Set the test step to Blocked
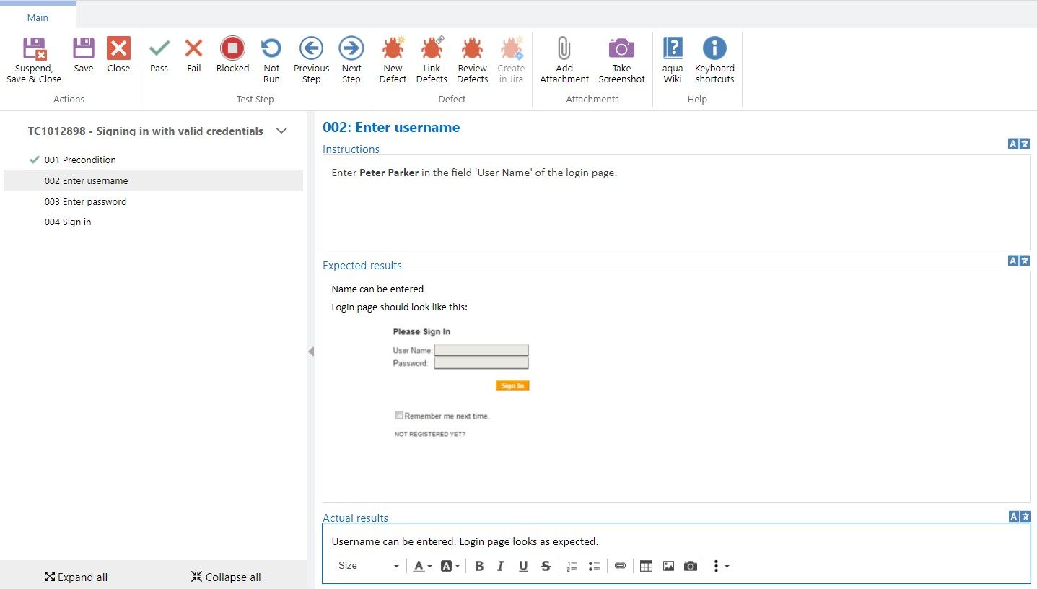The image size is (1037, 589). (x=232, y=49)
